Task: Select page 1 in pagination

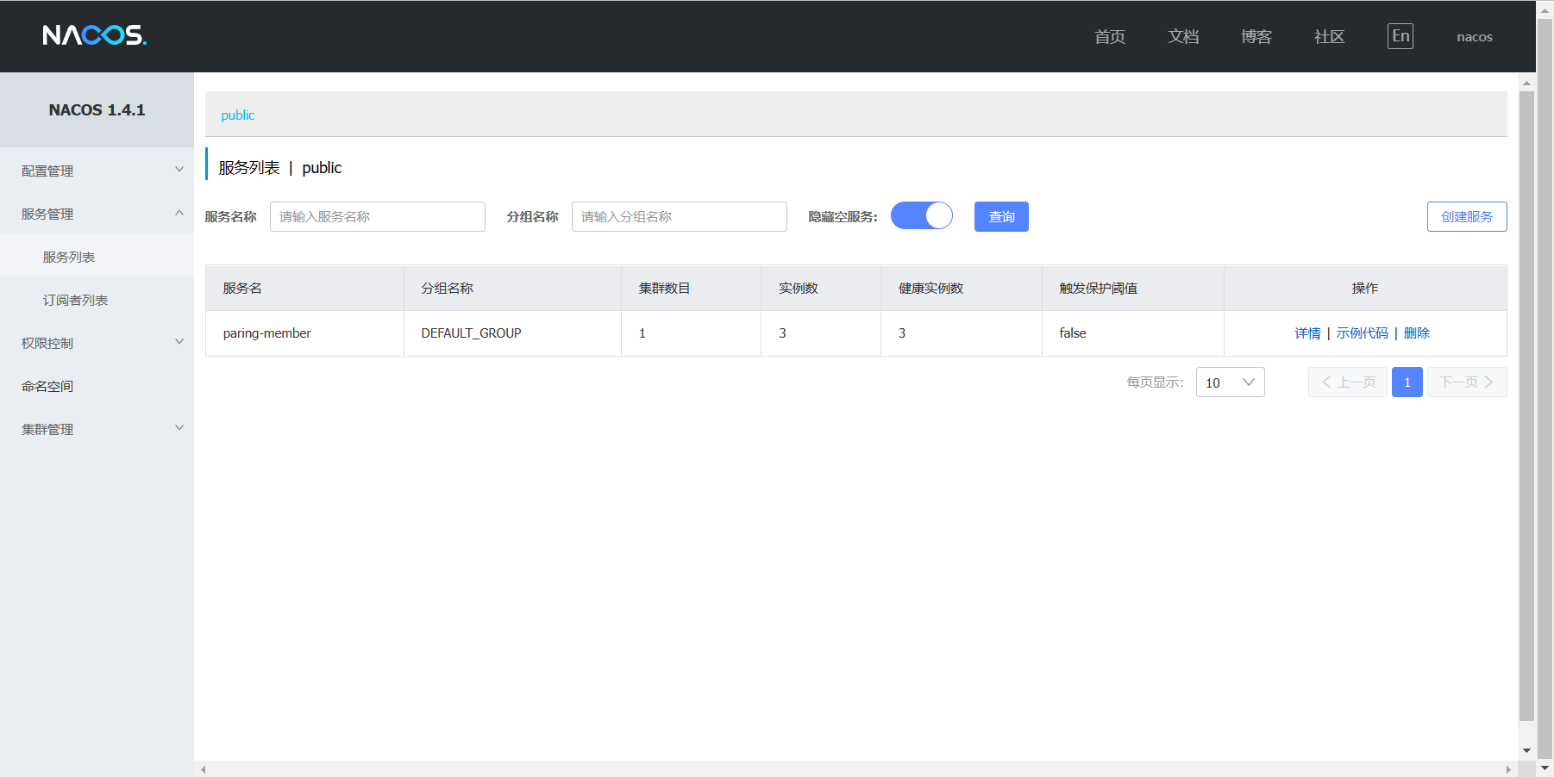Action: pos(1407,382)
